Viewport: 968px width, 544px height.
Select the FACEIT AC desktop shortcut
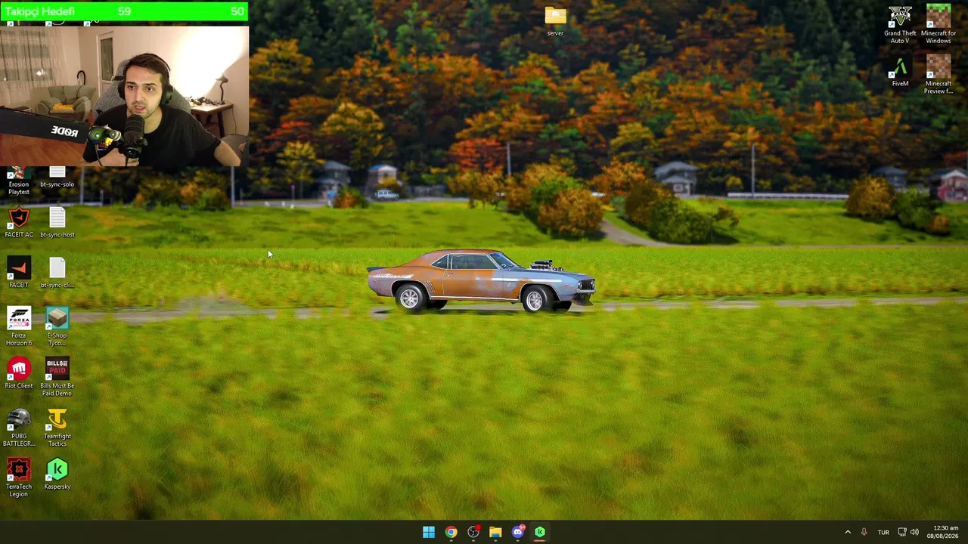(19, 223)
